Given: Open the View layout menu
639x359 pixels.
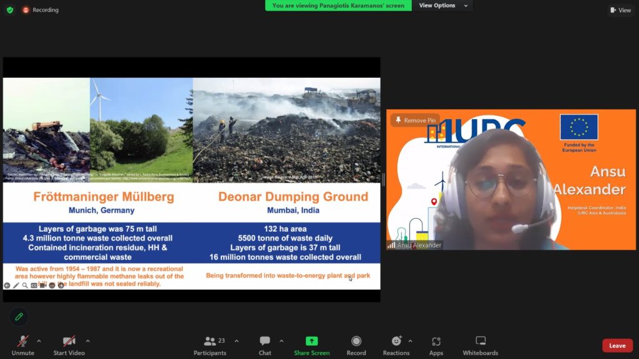Looking at the screenshot, I should [x=620, y=10].
